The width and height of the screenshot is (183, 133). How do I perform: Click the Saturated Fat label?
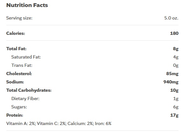(26, 57)
